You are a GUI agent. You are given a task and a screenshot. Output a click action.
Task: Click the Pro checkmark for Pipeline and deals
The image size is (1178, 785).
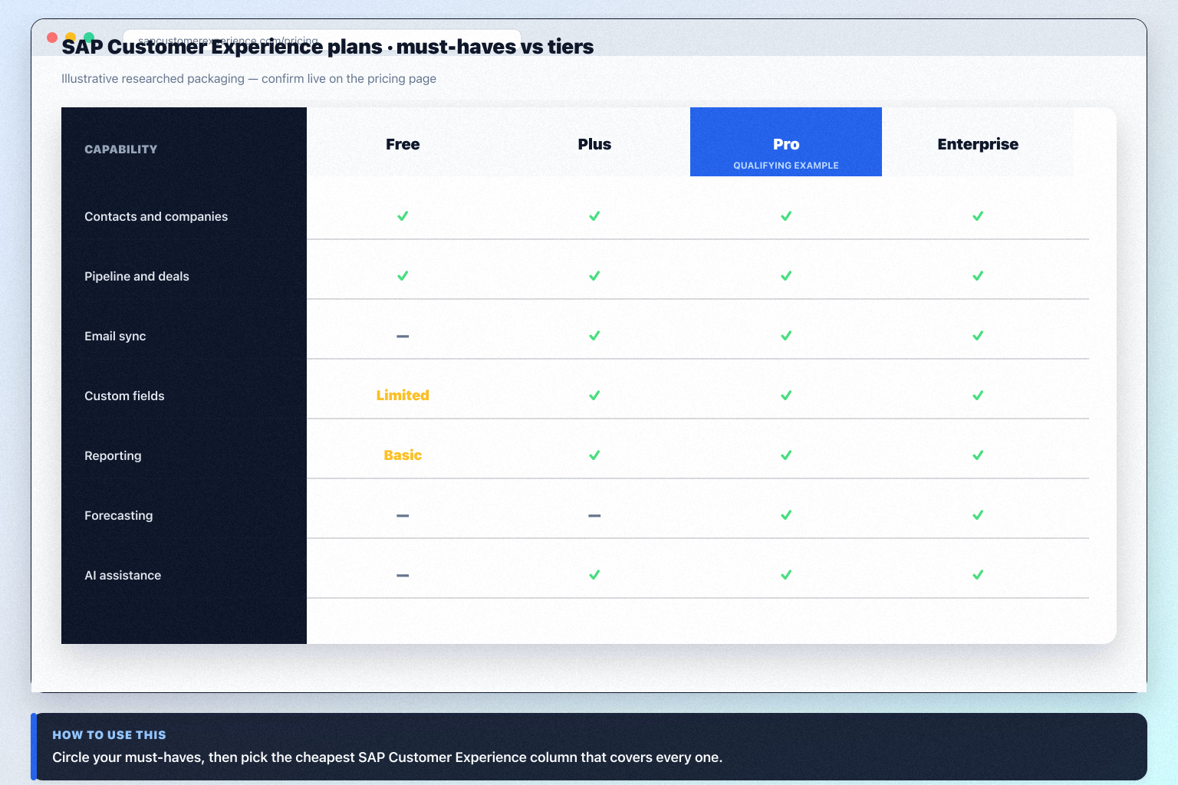pos(786,276)
